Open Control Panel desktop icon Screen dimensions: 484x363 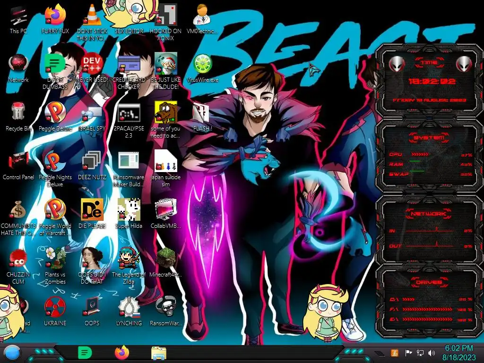(x=18, y=165)
